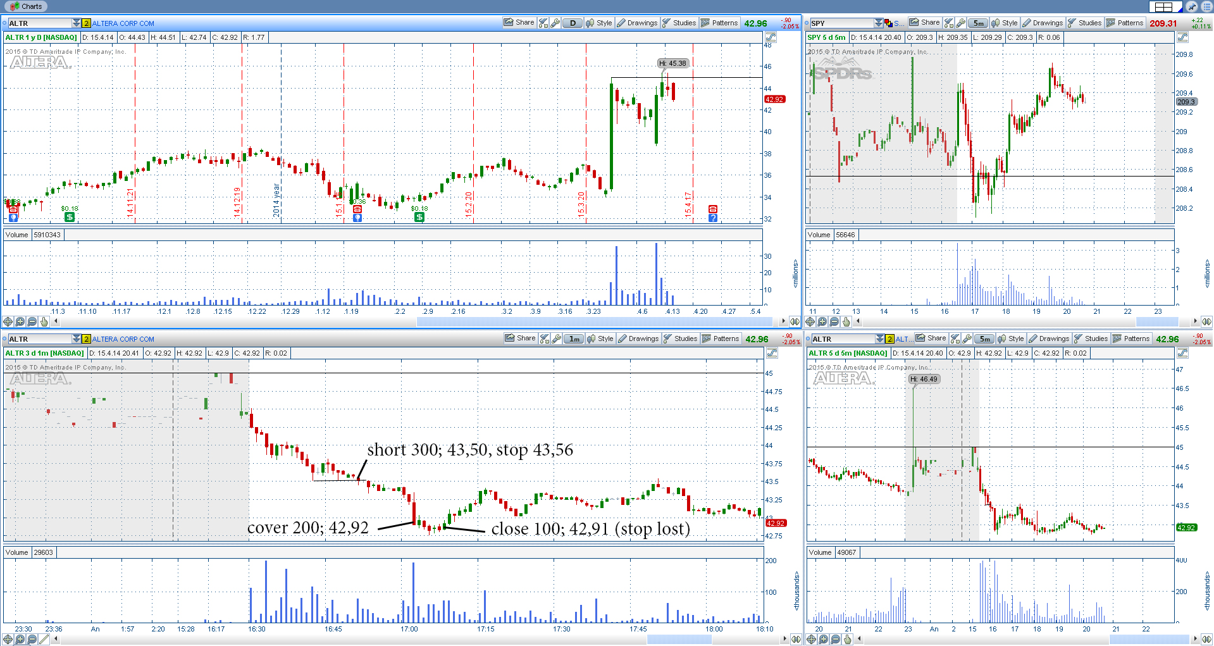
Task: Zoom in on SPY chart
Action: [x=822, y=321]
